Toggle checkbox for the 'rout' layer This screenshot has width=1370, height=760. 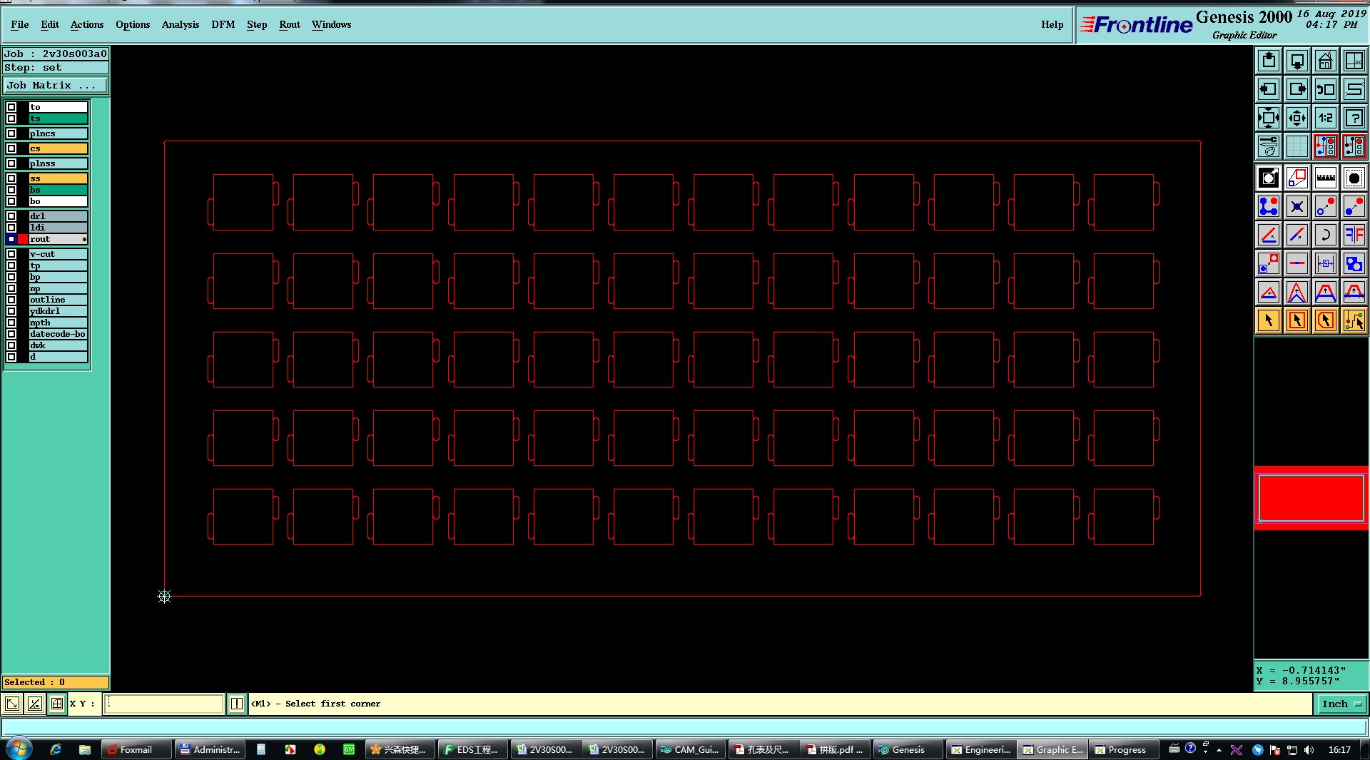11,239
